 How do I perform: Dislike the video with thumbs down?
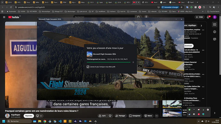tap(110, 116)
